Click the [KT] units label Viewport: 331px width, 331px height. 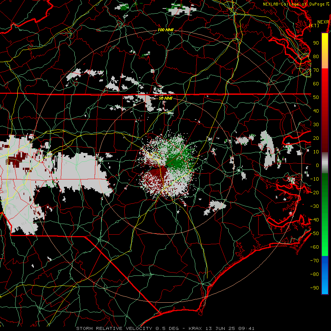pyautogui.click(x=314, y=25)
